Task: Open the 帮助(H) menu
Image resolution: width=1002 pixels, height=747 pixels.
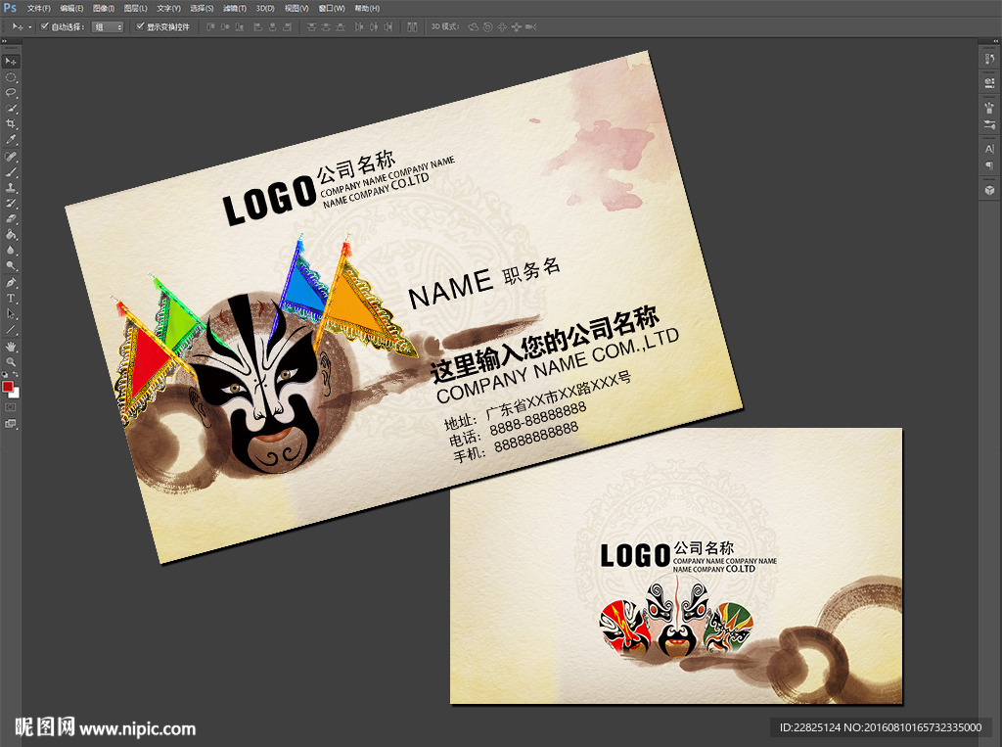Action: pyautogui.click(x=367, y=8)
